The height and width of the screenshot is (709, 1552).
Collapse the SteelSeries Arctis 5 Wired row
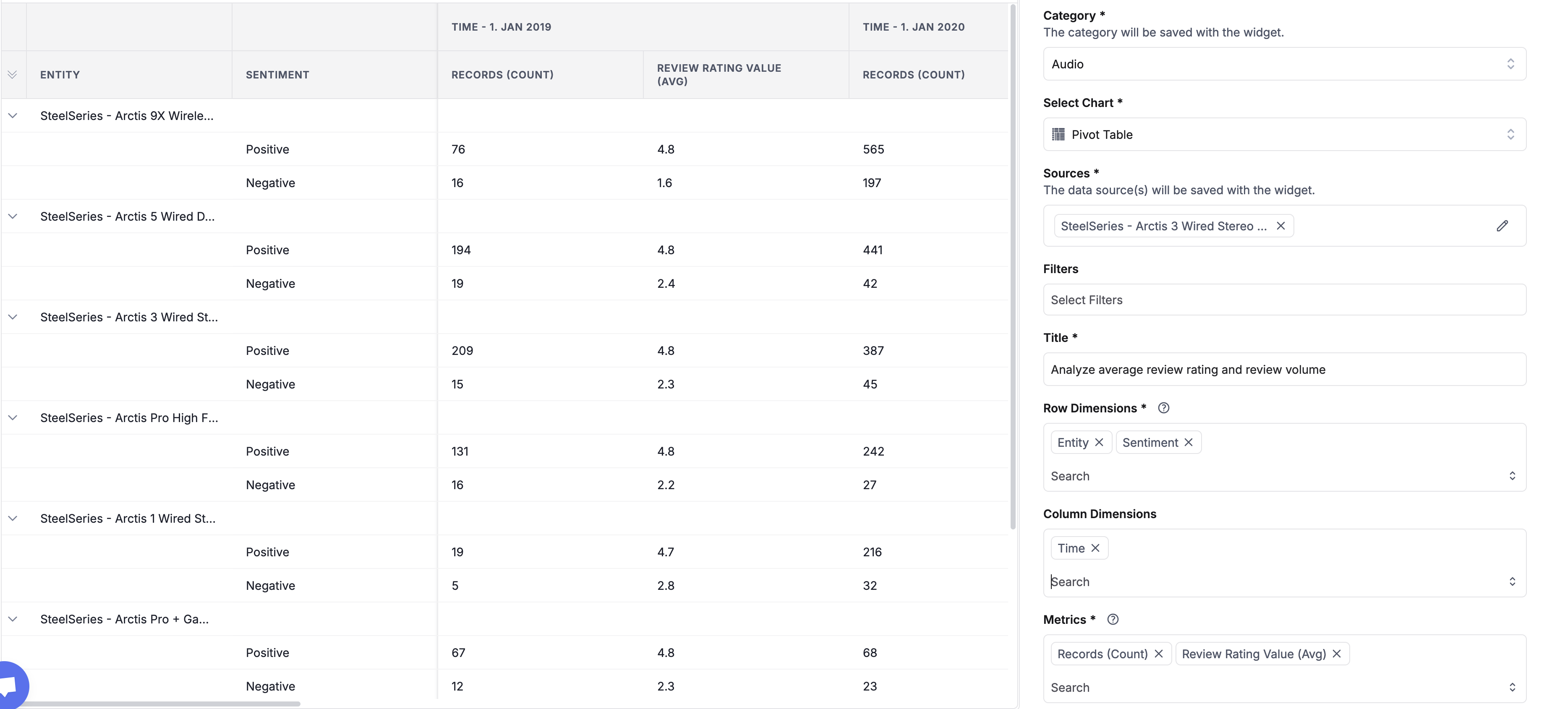tap(13, 216)
